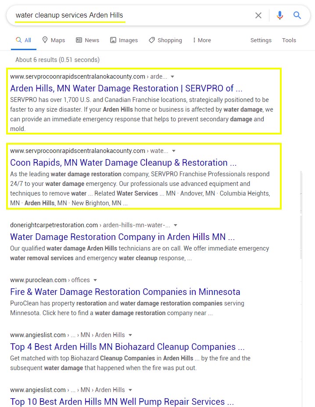315x407 pixels.
Task: Click the Maps pin icon
Action: point(45,40)
